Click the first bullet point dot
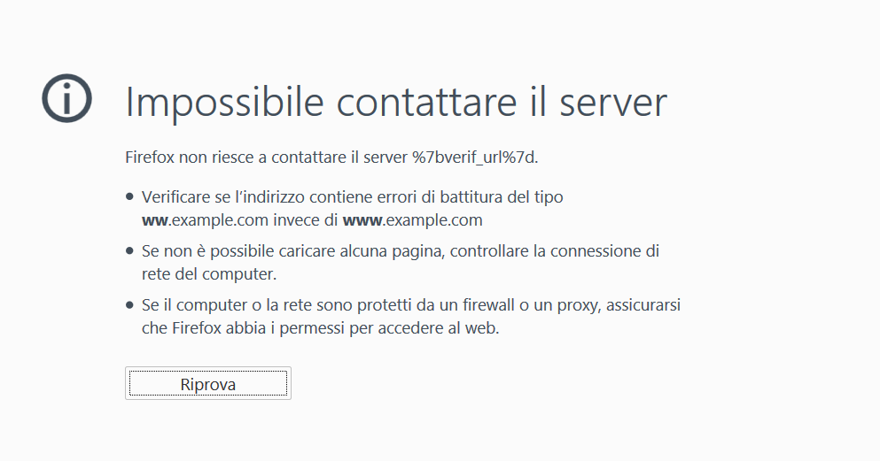The height and width of the screenshot is (461, 880). click(130, 198)
